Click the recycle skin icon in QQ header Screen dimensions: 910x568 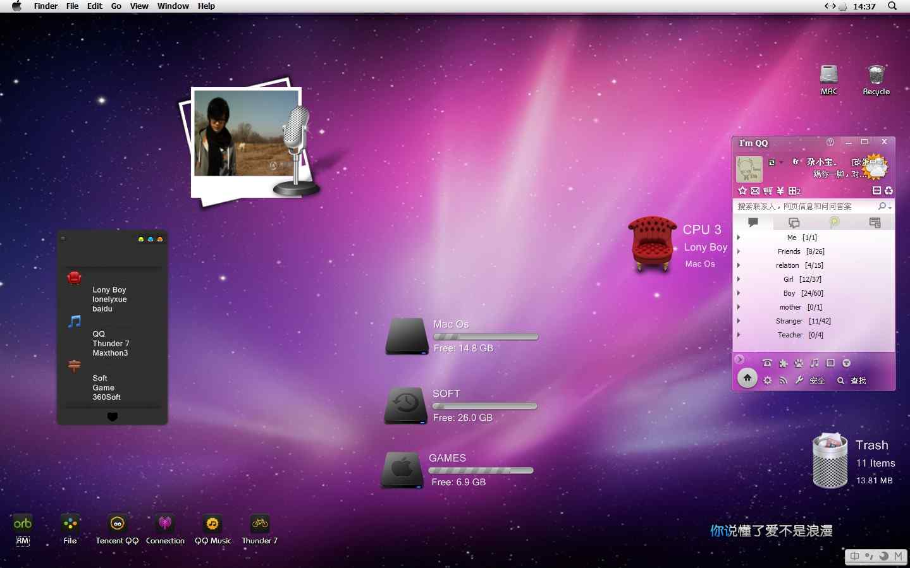[888, 191]
